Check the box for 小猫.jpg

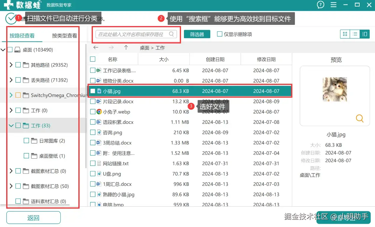93,91
